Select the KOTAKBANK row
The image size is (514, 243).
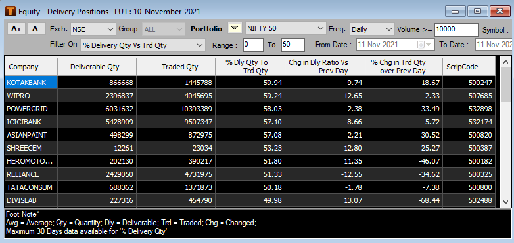250,83
